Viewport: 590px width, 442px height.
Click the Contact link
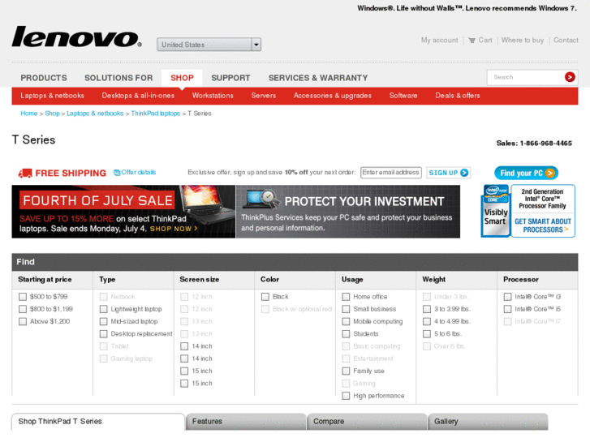[566, 41]
